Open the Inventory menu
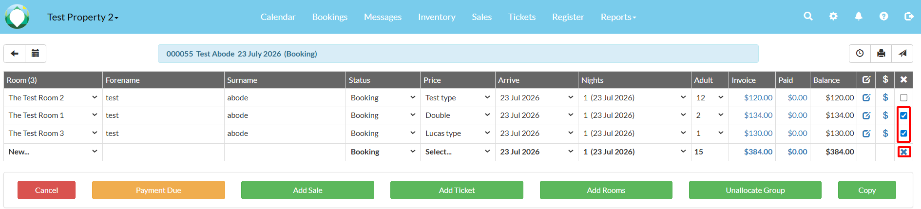The height and width of the screenshot is (209, 921). [x=437, y=17]
